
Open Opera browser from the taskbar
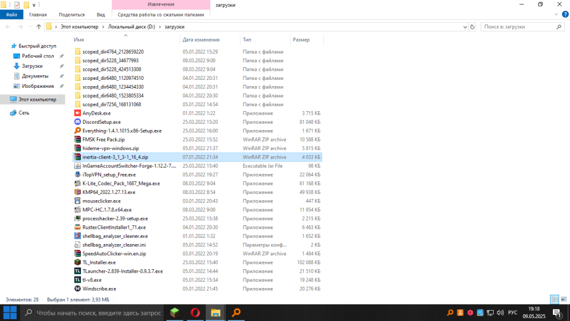(x=195, y=312)
